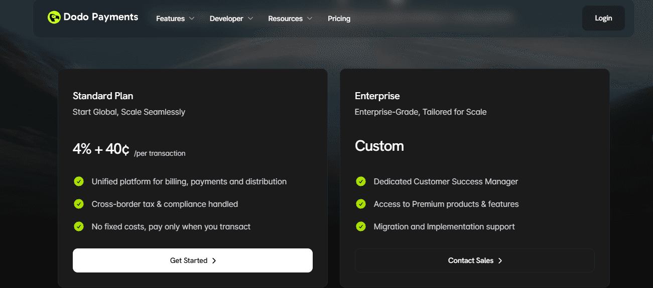Click check icon beside Cross-border tax feature
Viewport: 653px width, 288px height.
point(79,204)
